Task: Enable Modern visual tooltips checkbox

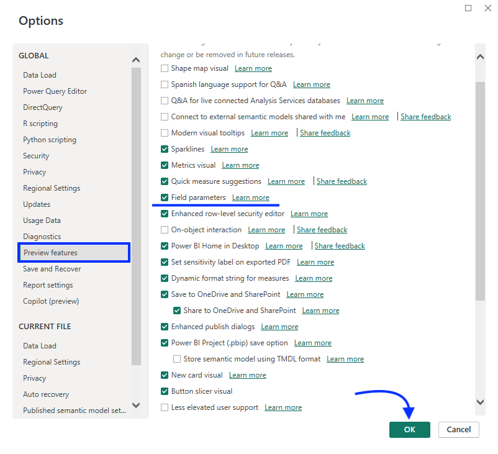Action: click(164, 133)
